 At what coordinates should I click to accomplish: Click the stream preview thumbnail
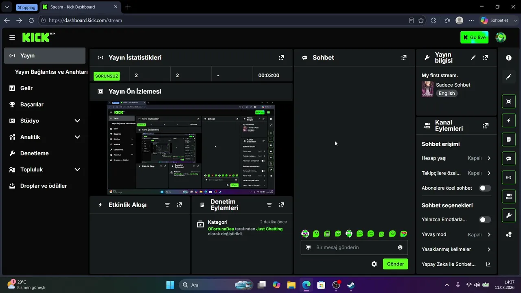(191, 148)
